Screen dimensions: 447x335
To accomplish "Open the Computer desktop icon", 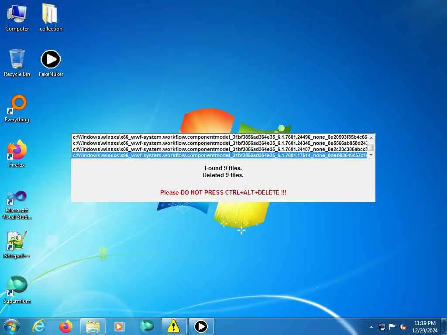I will (17, 17).
